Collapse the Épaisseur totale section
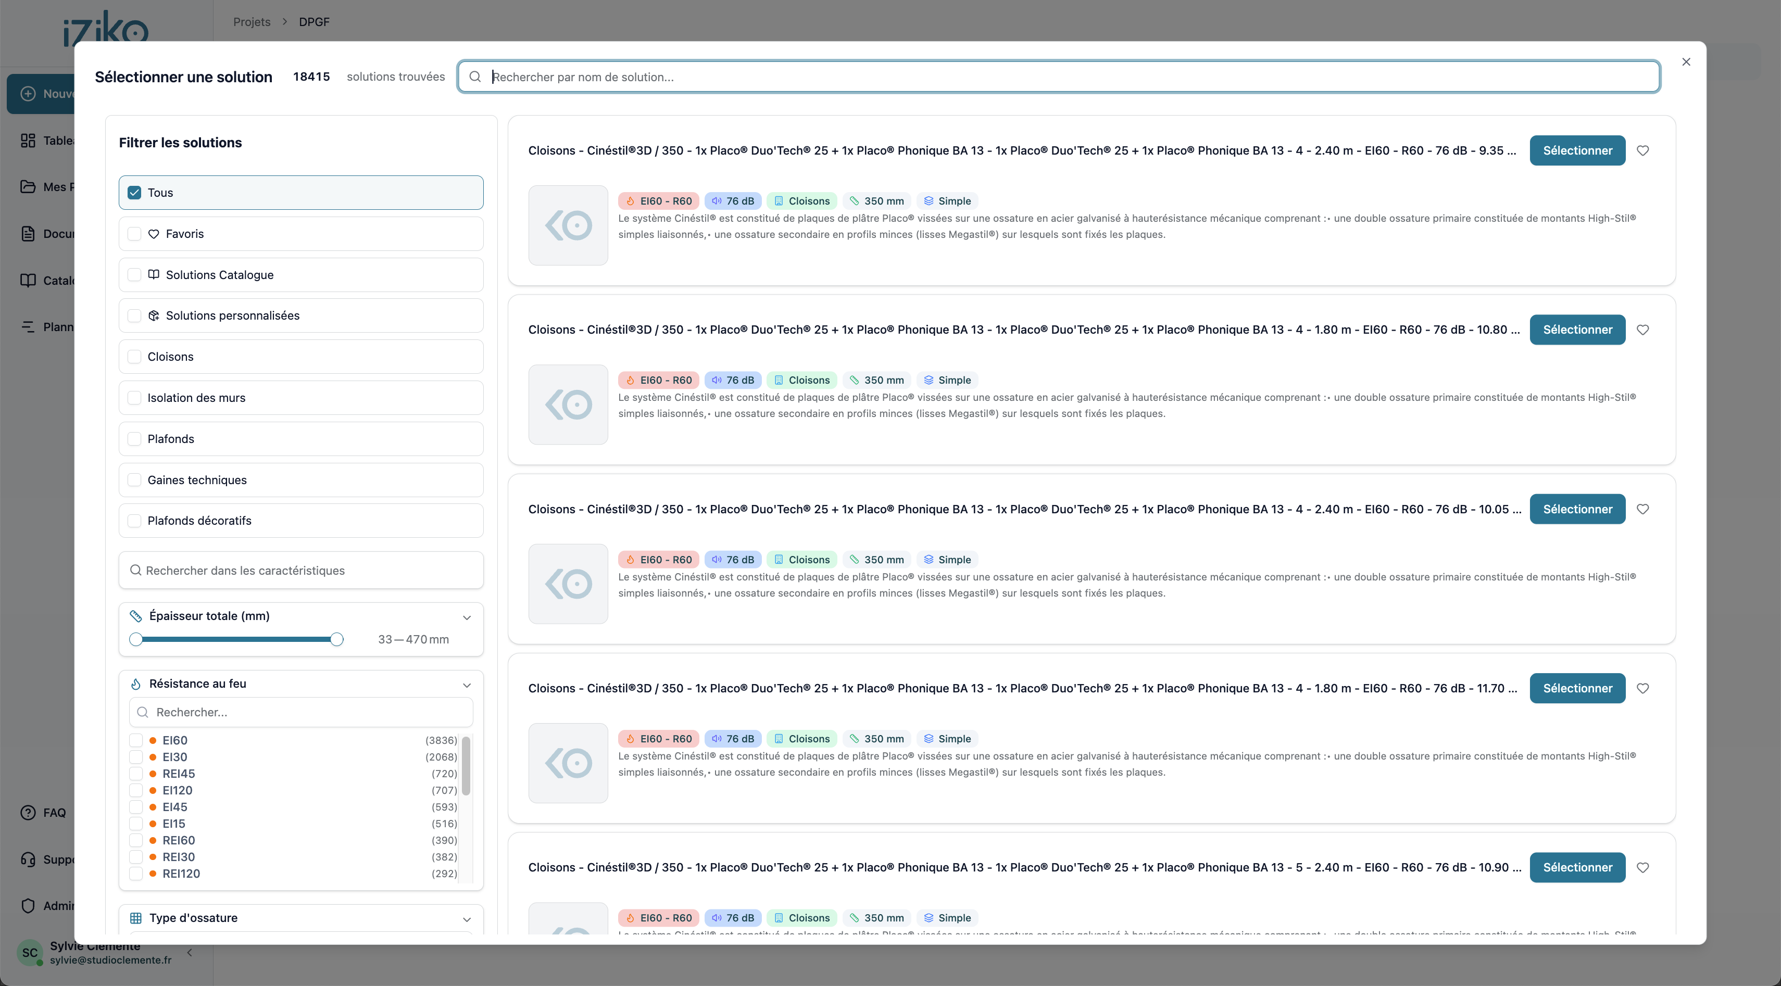 pyautogui.click(x=467, y=617)
